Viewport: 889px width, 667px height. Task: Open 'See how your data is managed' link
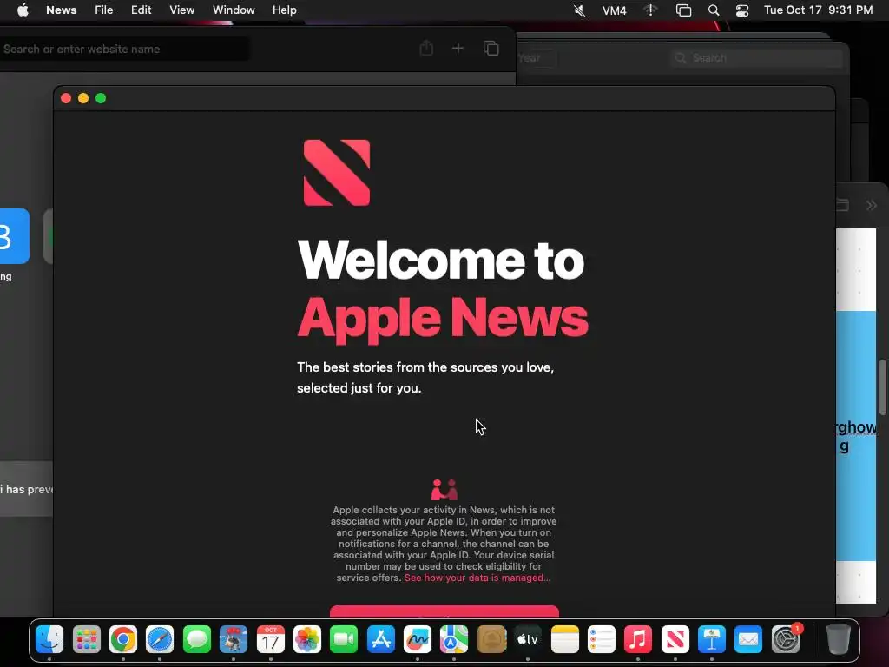coord(477,578)
